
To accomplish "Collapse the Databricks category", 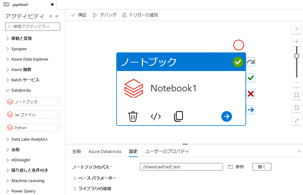I will click(19, 90).
